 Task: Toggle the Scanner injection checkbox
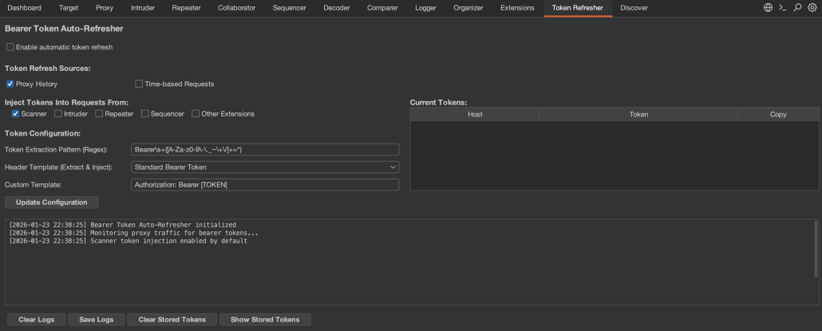(x=16, y=114)
